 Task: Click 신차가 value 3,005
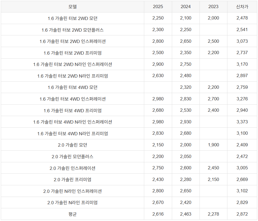[242, 168]
